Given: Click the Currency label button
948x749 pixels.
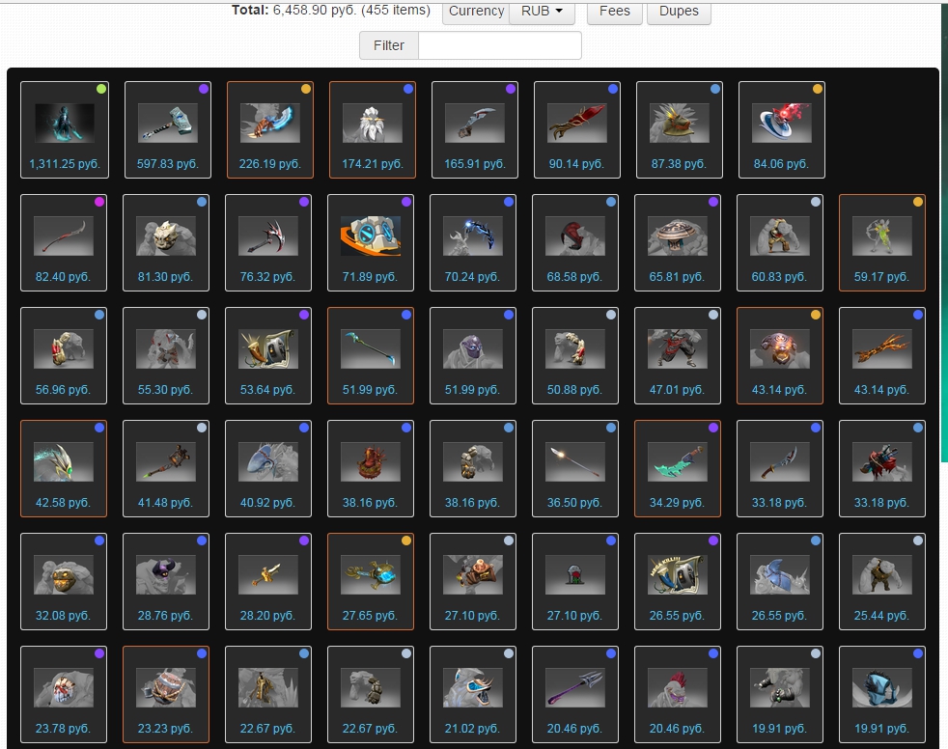Looking at the screenshot, I should 476,12.
